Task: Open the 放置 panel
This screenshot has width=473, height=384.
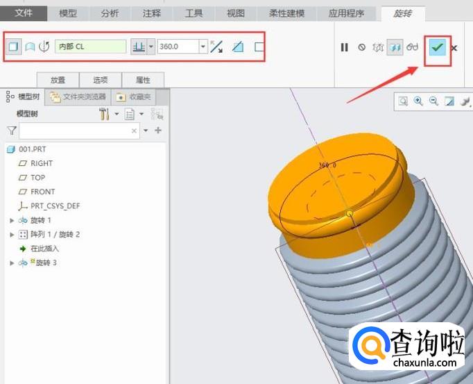Action: pos(58,80)
